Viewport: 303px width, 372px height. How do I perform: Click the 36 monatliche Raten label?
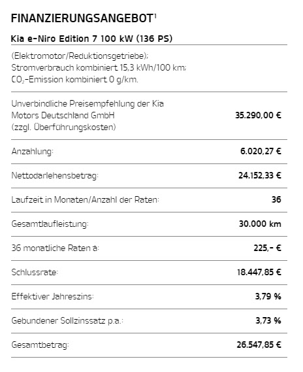pos(56,248)
